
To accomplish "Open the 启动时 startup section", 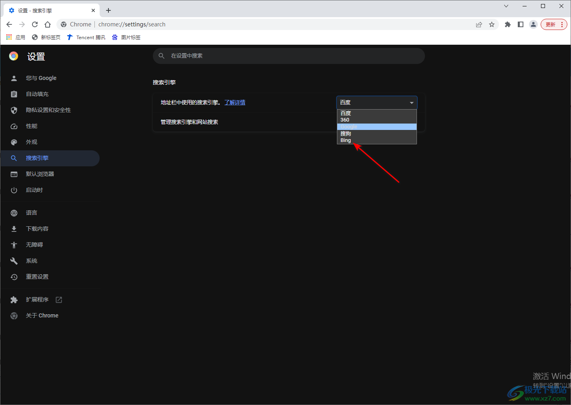I will pos(50,190).
